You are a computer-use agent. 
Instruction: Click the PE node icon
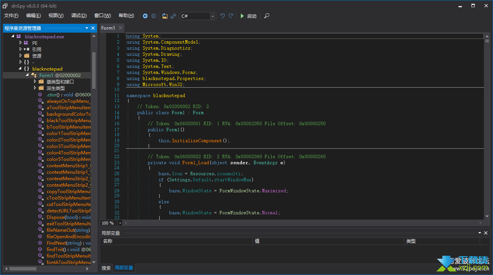pos(26,43)
